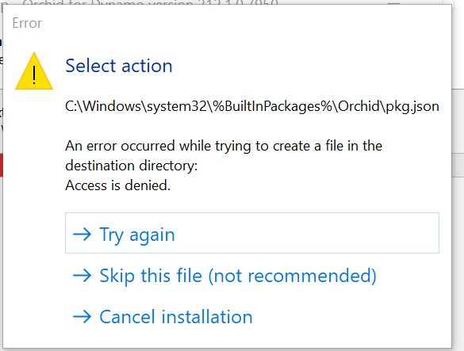
Task: Click the yellow warning triangle icon
Action: pyautogui.click(x=34, y=71)
